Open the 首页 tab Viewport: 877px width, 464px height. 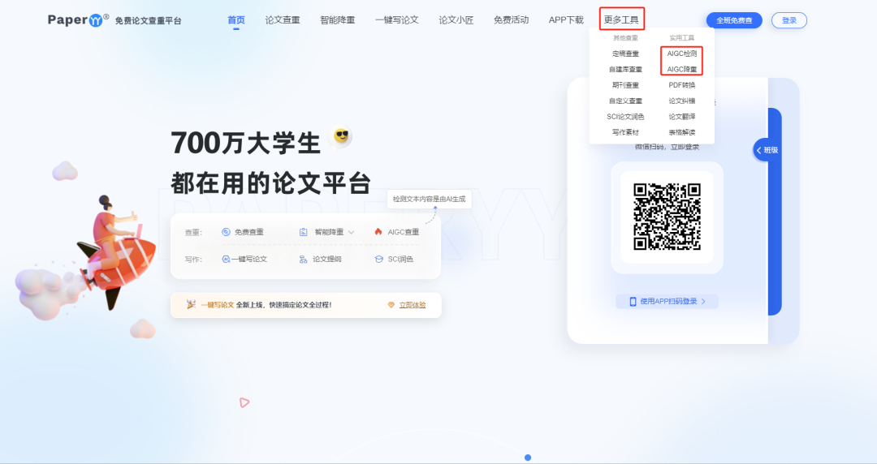click(x=236, y=20)
